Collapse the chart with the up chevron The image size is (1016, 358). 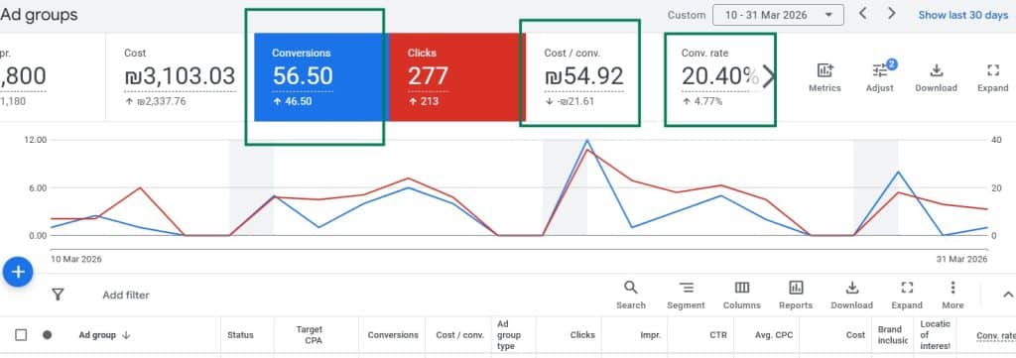click(1008, 296)
